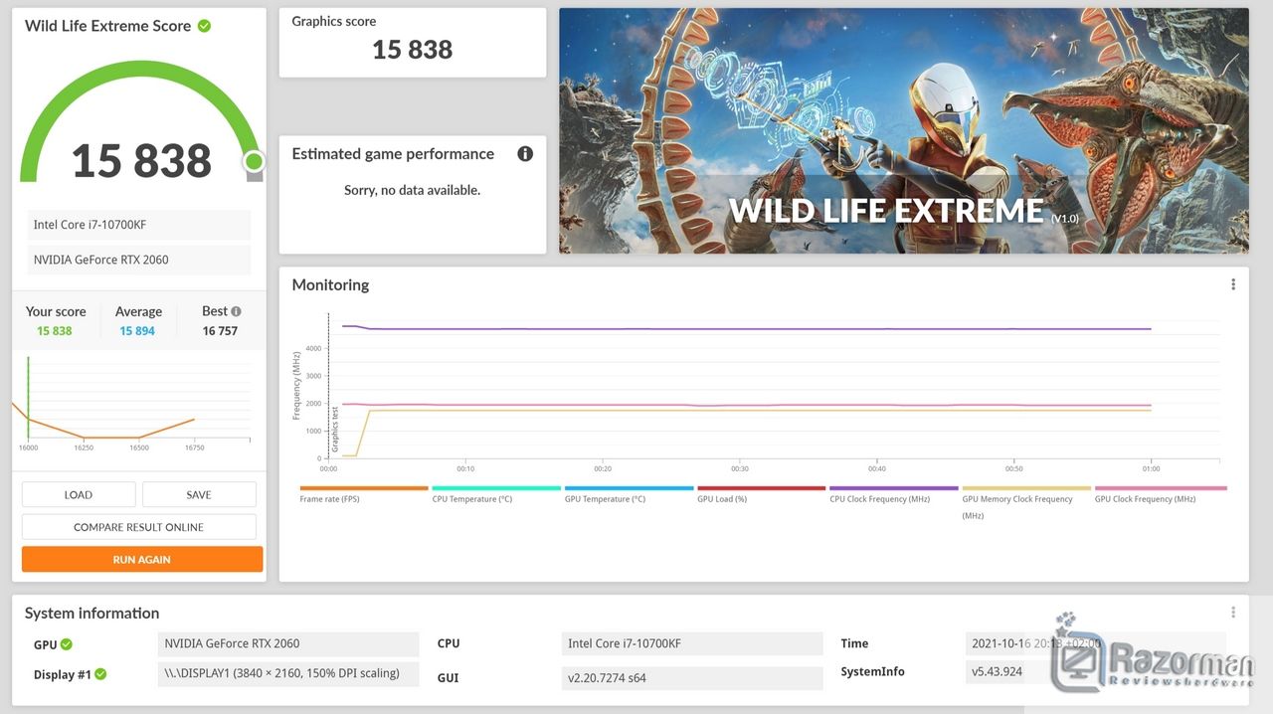Toggle the CPU Temperature legend series
This screenshot has height=714, width=1273.
496,494
